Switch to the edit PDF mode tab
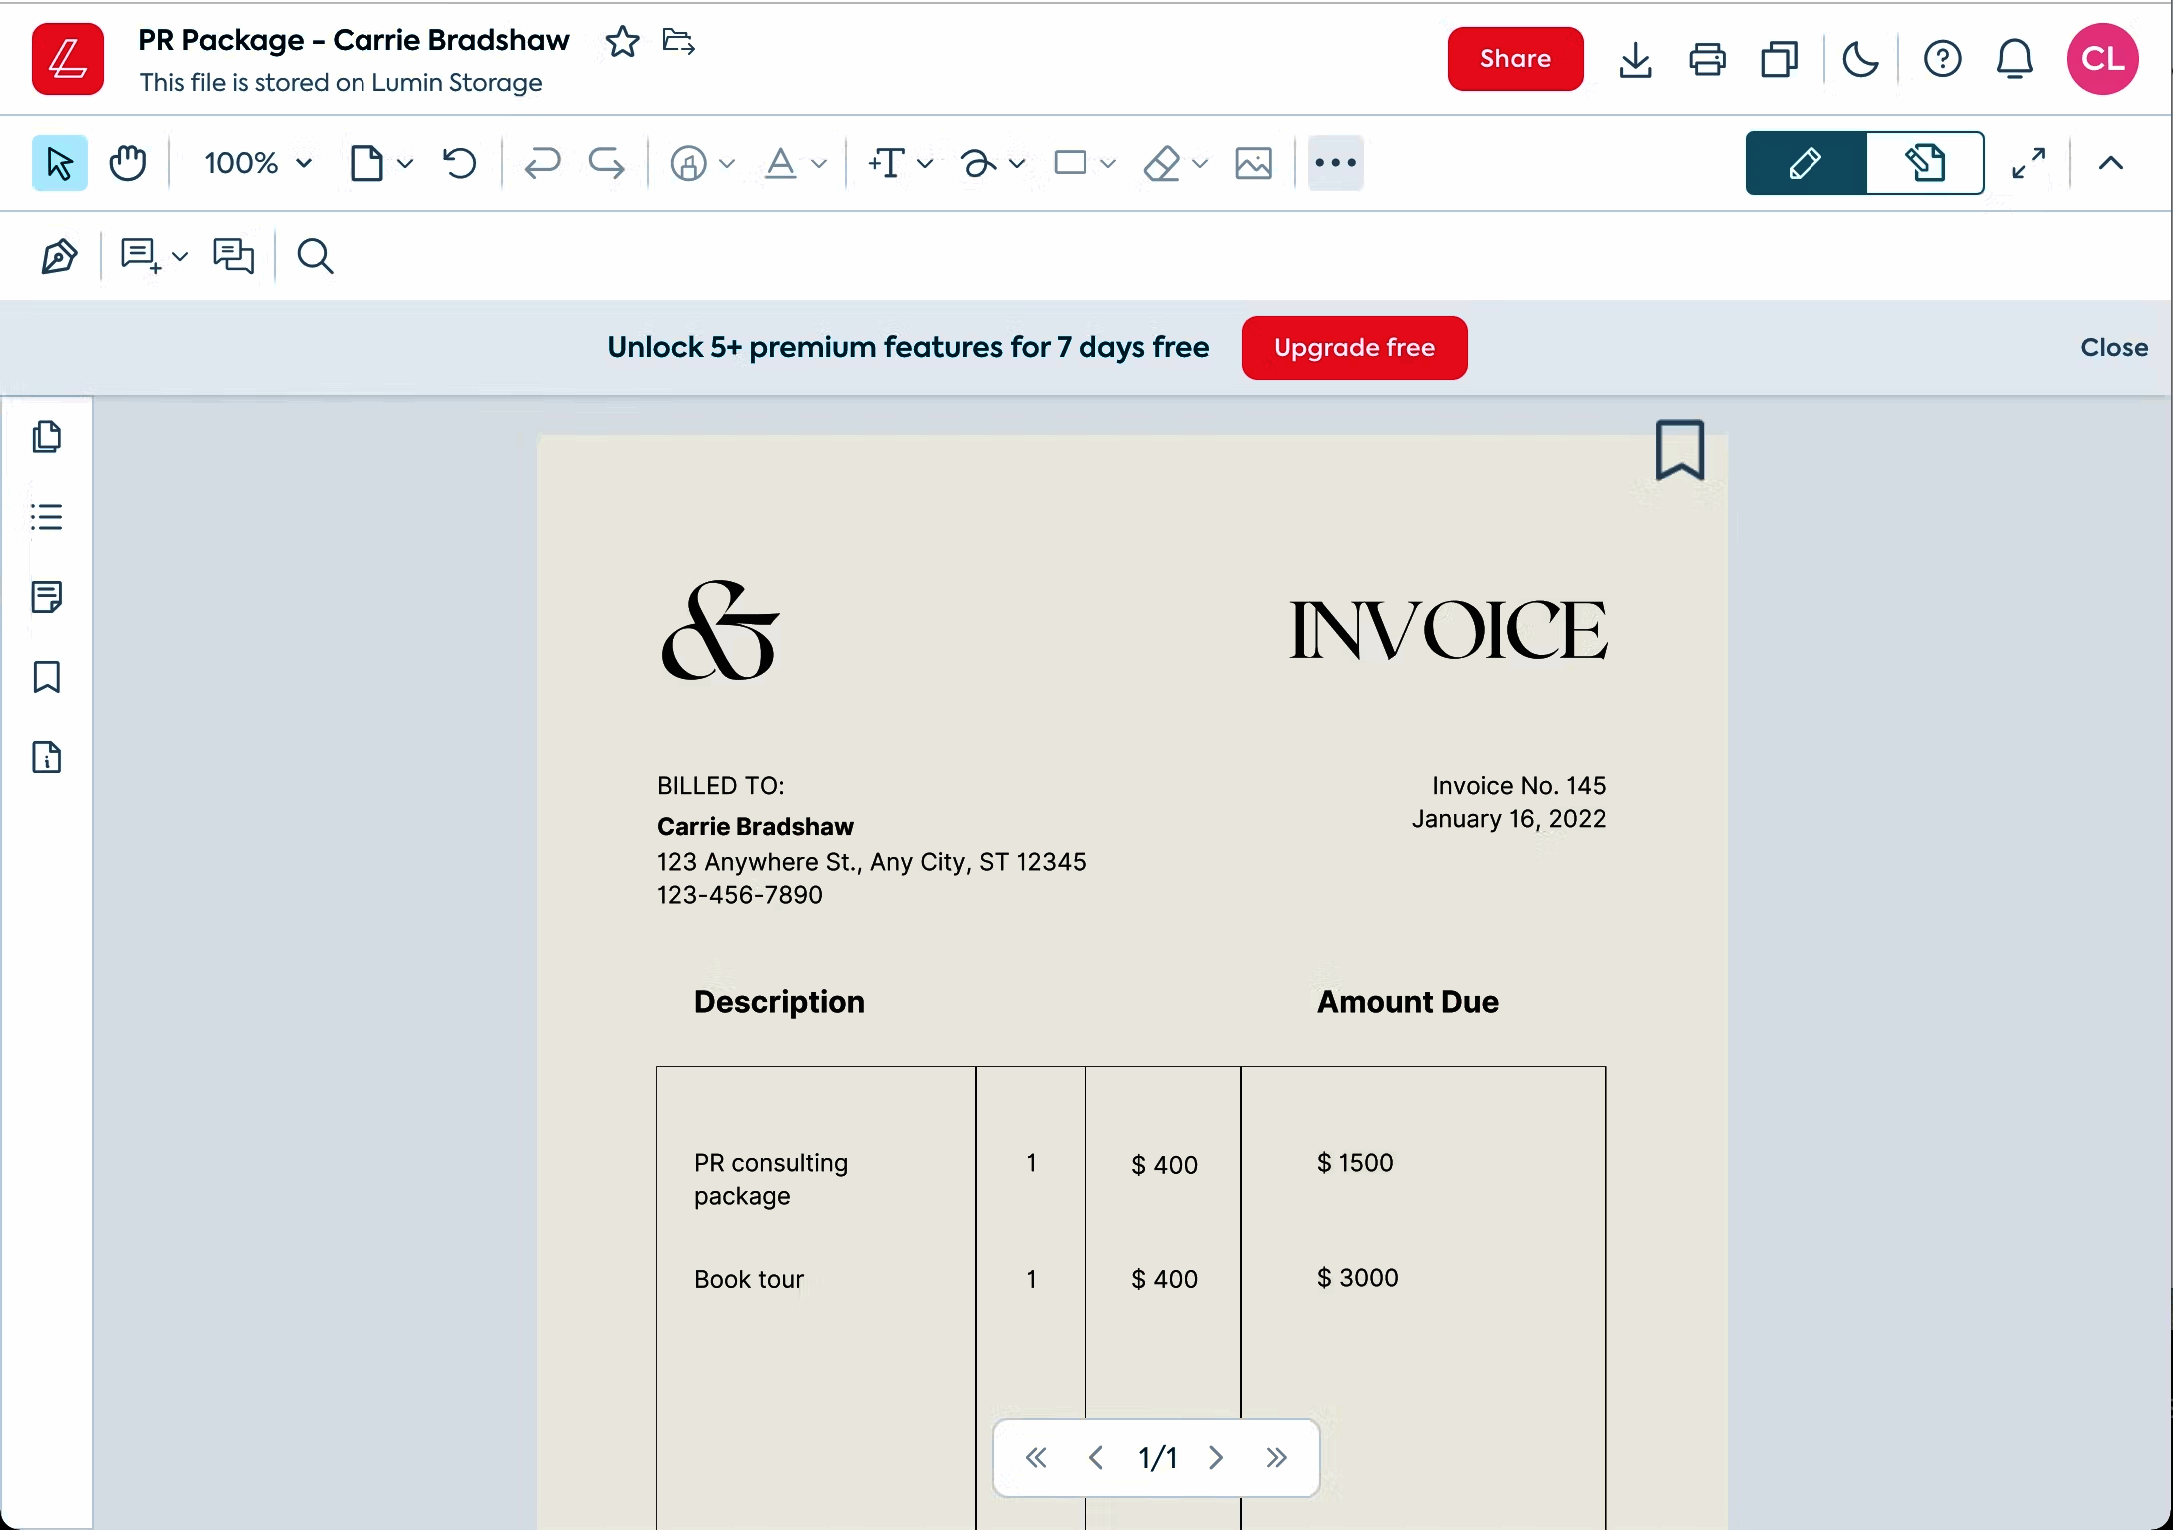The width and height of the screenshot is (2173, 1530). point(1924,163)
